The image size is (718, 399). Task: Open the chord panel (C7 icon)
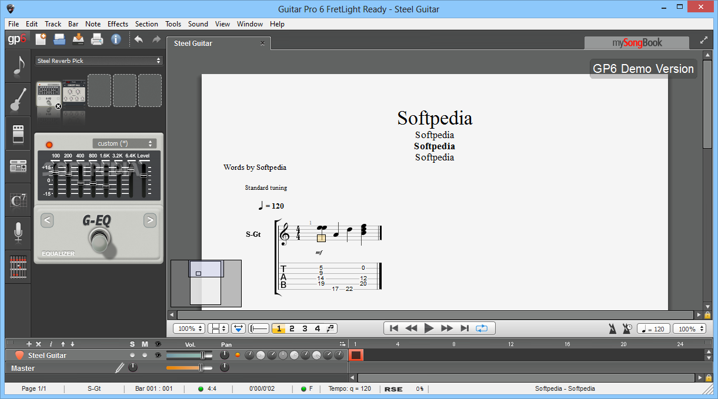[x=18, y=200]
